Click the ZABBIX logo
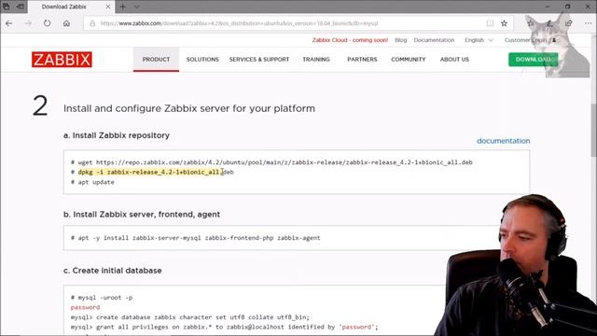The width and height of the screenshot is (597, 336). (x=62, y=60)
